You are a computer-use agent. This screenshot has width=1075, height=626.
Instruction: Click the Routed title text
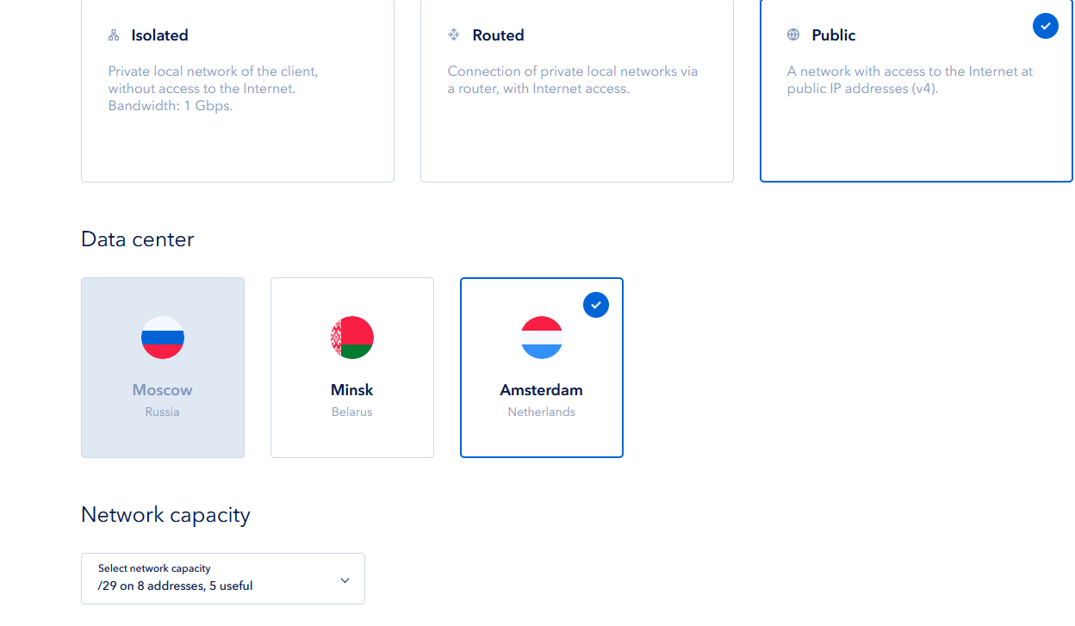coord(498,35)
